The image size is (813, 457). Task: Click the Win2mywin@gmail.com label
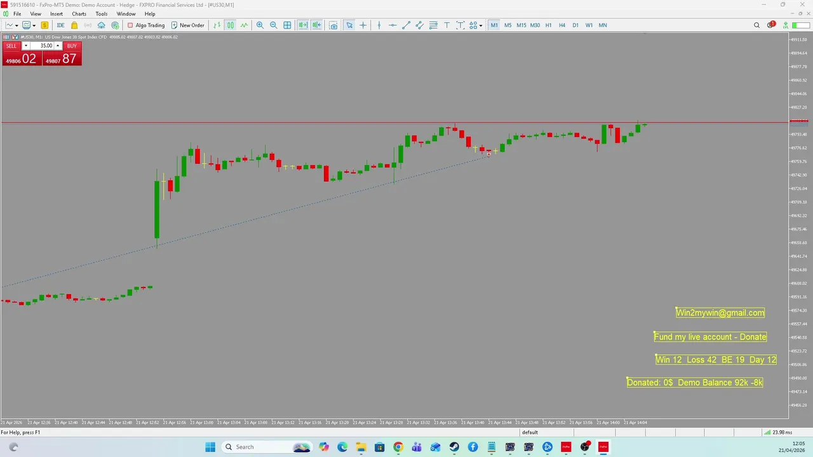click(720, 312)
